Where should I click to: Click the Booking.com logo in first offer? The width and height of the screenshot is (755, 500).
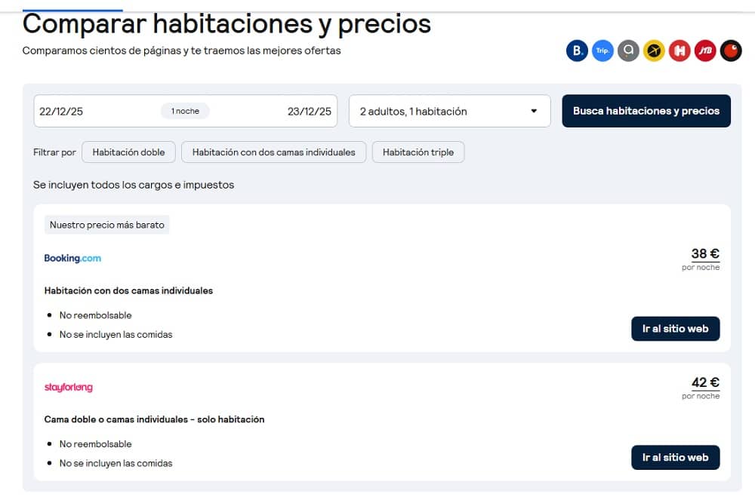[x=72, y=258]
